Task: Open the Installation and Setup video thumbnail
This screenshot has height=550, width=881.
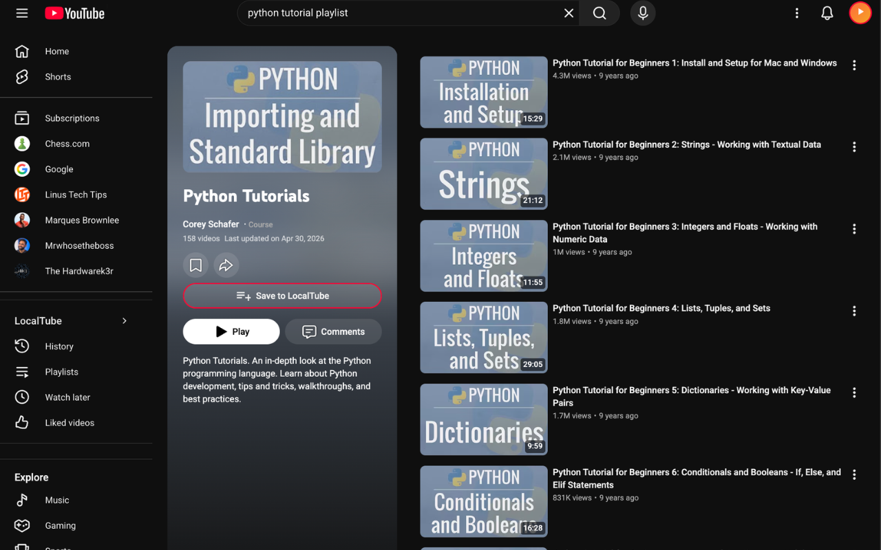Action: point(484,92)
